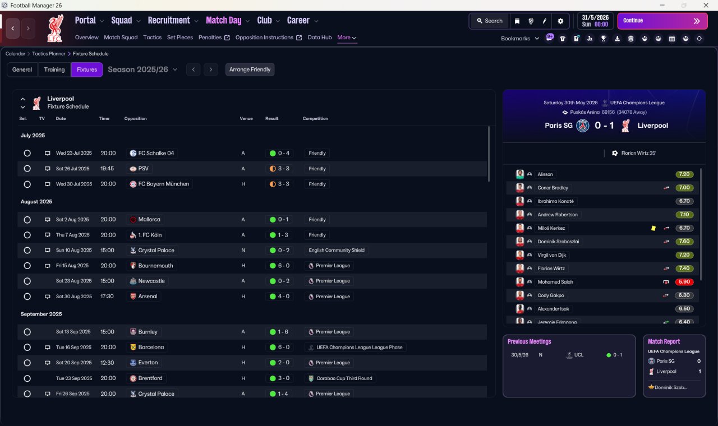Expand the Portal menu chevron
718x426 pixels.
(102, 21)
